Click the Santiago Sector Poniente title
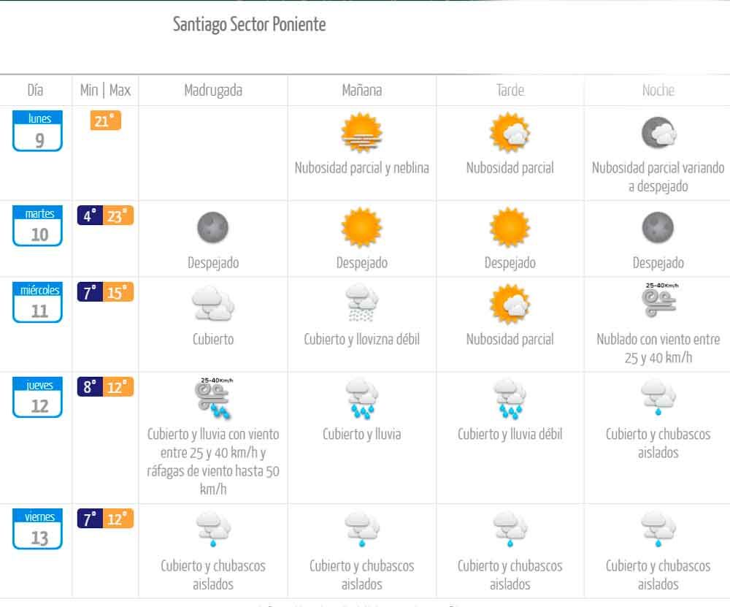 [x=249, y=25]
